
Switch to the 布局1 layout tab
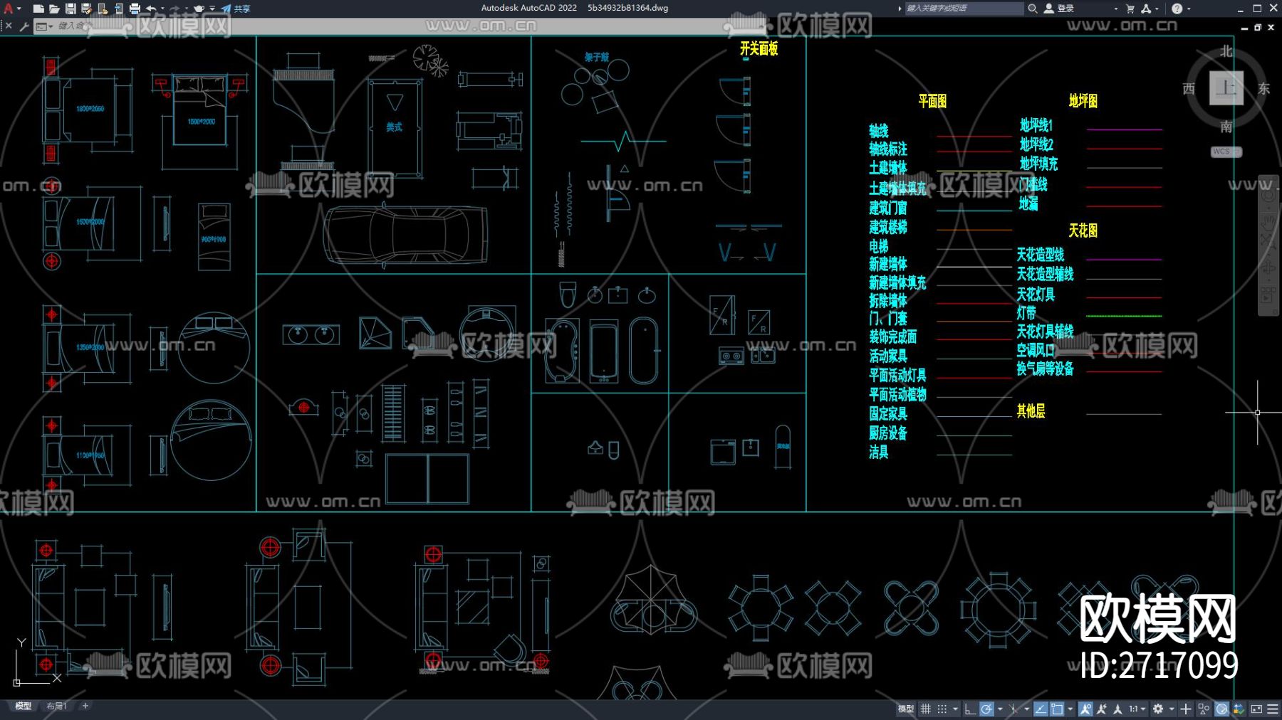click(x=56, y=706)
